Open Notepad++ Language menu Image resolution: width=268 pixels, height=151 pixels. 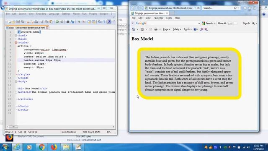tap(54, 14)
